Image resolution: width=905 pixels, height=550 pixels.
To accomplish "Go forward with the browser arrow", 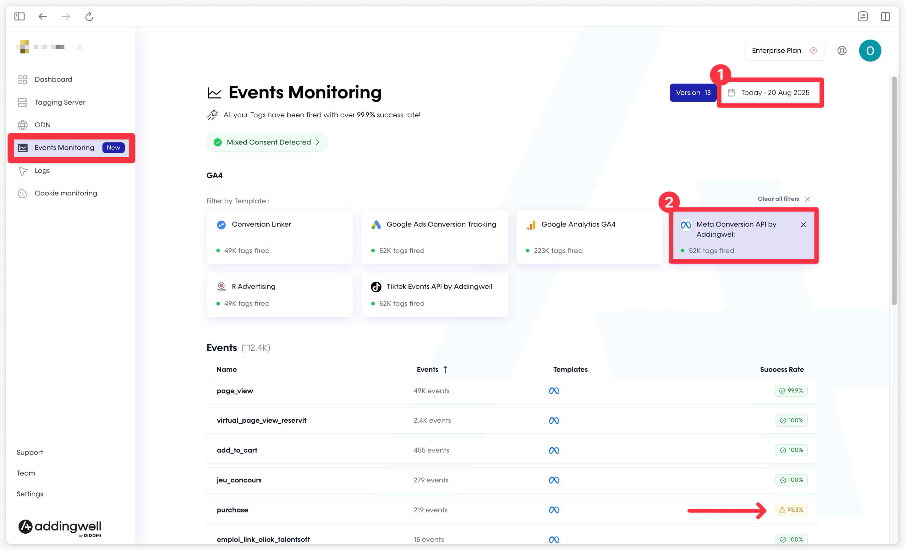I will pyautogui.click(x=66, y=17).
